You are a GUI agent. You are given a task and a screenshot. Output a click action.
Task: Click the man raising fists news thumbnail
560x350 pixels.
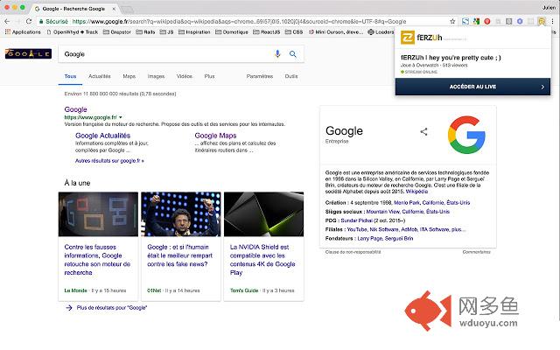[x=181, y=213]
